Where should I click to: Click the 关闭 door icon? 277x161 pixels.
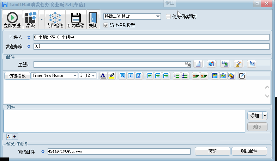93,18
